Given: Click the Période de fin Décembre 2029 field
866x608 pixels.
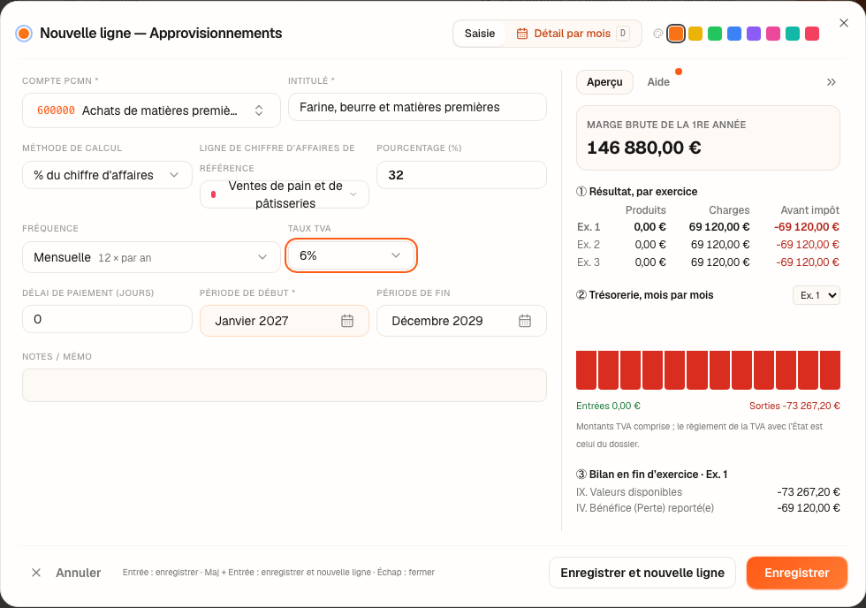Looking at the screenshot, I should (x=461, y=321).
